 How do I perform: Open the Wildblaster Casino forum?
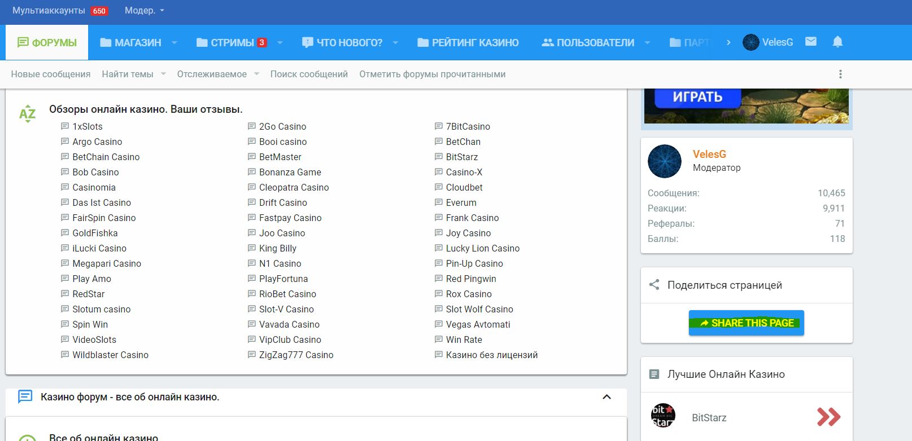(x=111, y=355)
